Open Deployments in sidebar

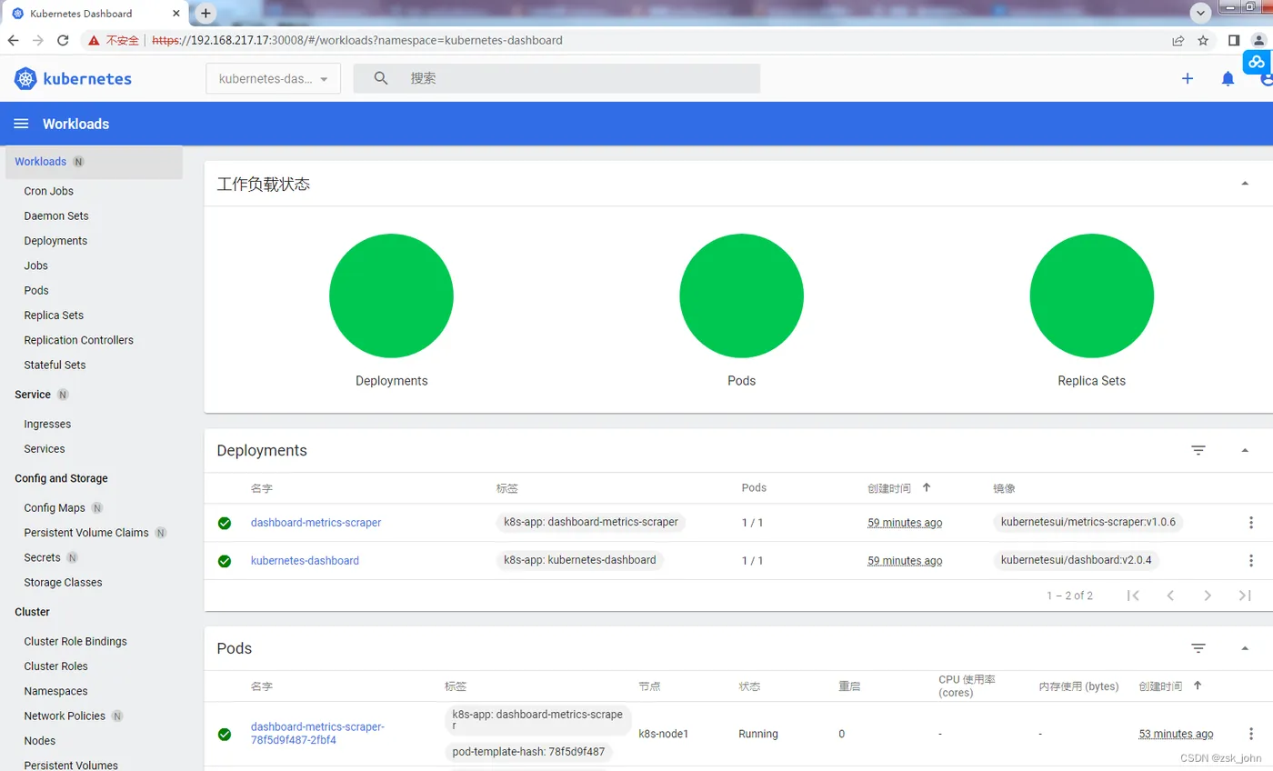click(x=55, y=241)
